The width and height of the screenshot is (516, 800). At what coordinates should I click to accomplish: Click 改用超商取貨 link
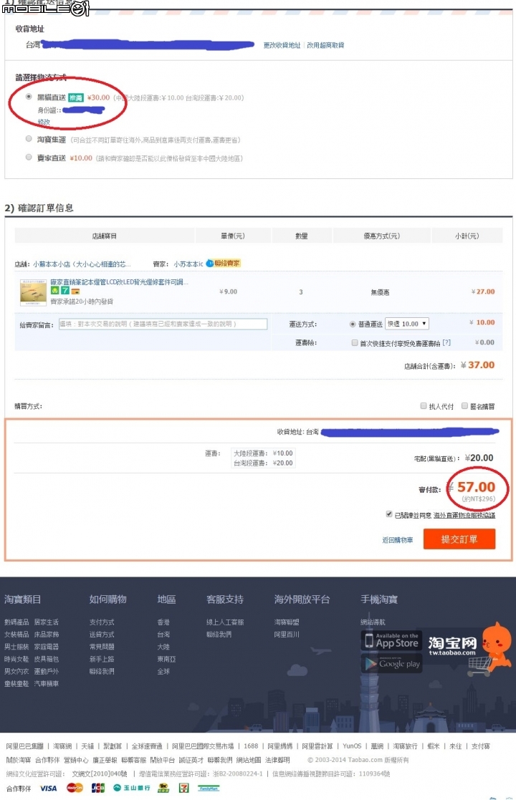[325, 45]
